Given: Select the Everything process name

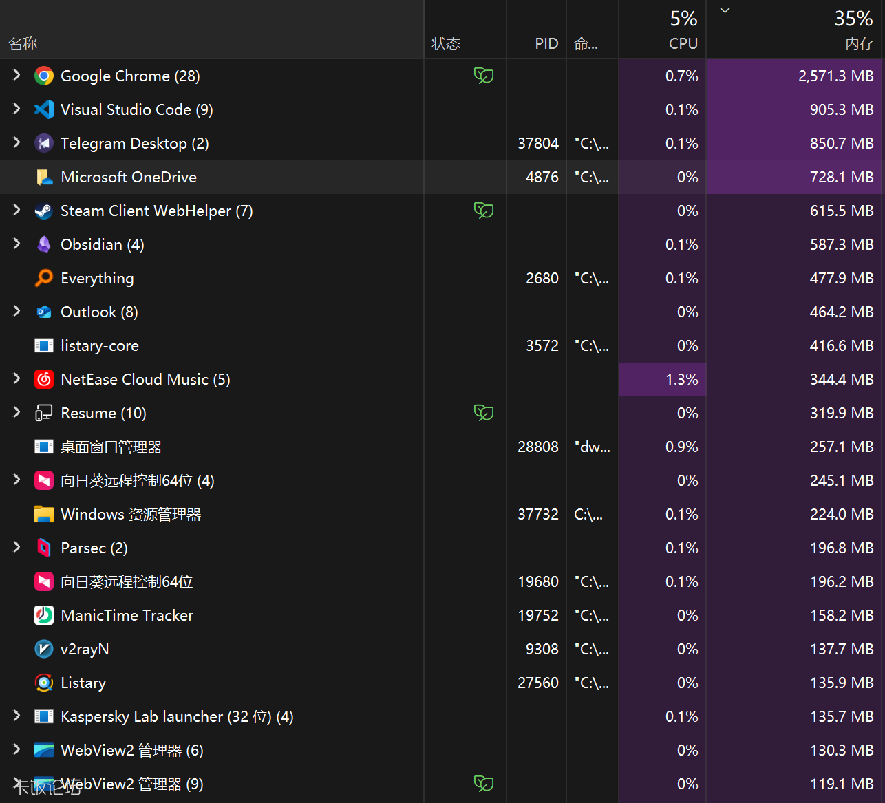Looking at the screenshot, I should (x=97, y=278).
